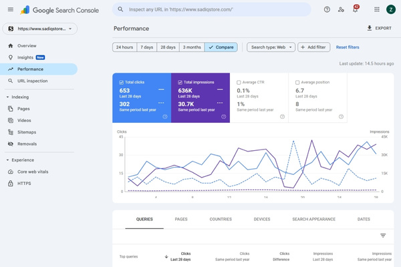
Task: Enable the Average position checkbox
Action: click(x=298, y=82)
